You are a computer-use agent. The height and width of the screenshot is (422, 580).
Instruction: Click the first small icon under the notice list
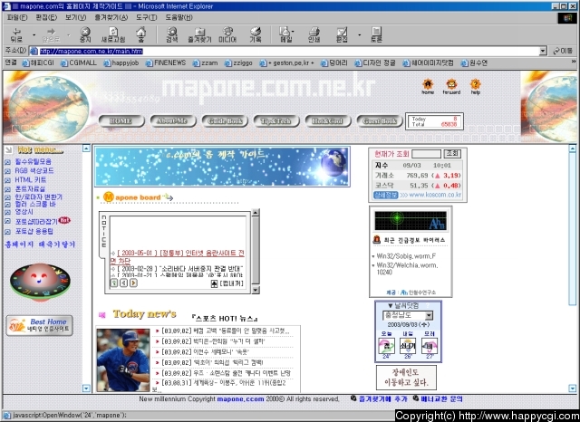(x=114, y=283)
